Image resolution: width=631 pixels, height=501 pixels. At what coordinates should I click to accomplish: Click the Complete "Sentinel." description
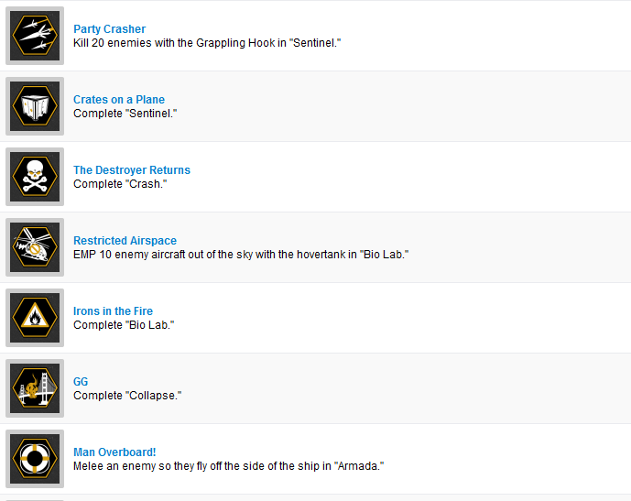coord(125,114)
